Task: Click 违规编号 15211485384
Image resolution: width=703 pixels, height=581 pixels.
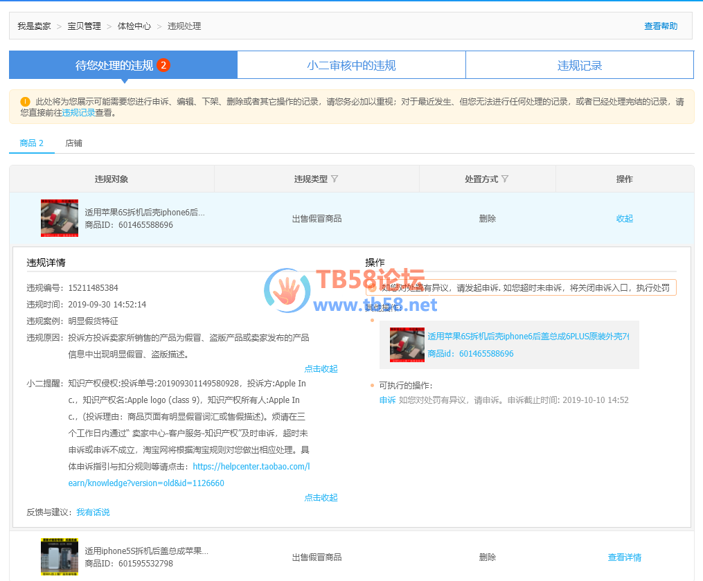Action: [72, 288]
